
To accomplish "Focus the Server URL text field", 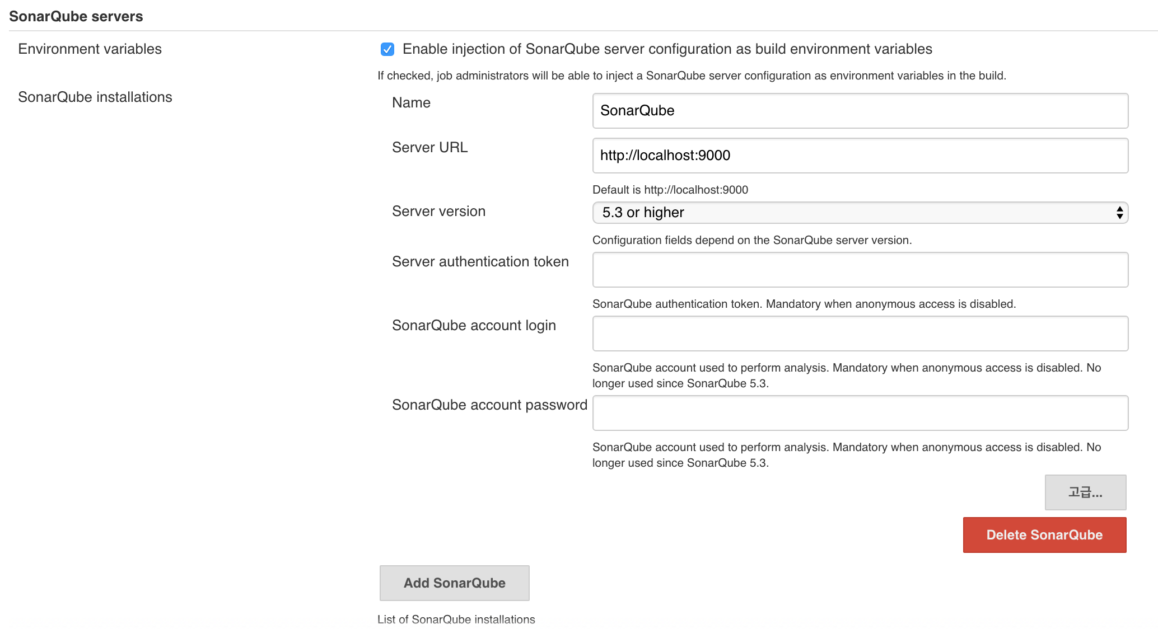I will click(x=860, y=156).
